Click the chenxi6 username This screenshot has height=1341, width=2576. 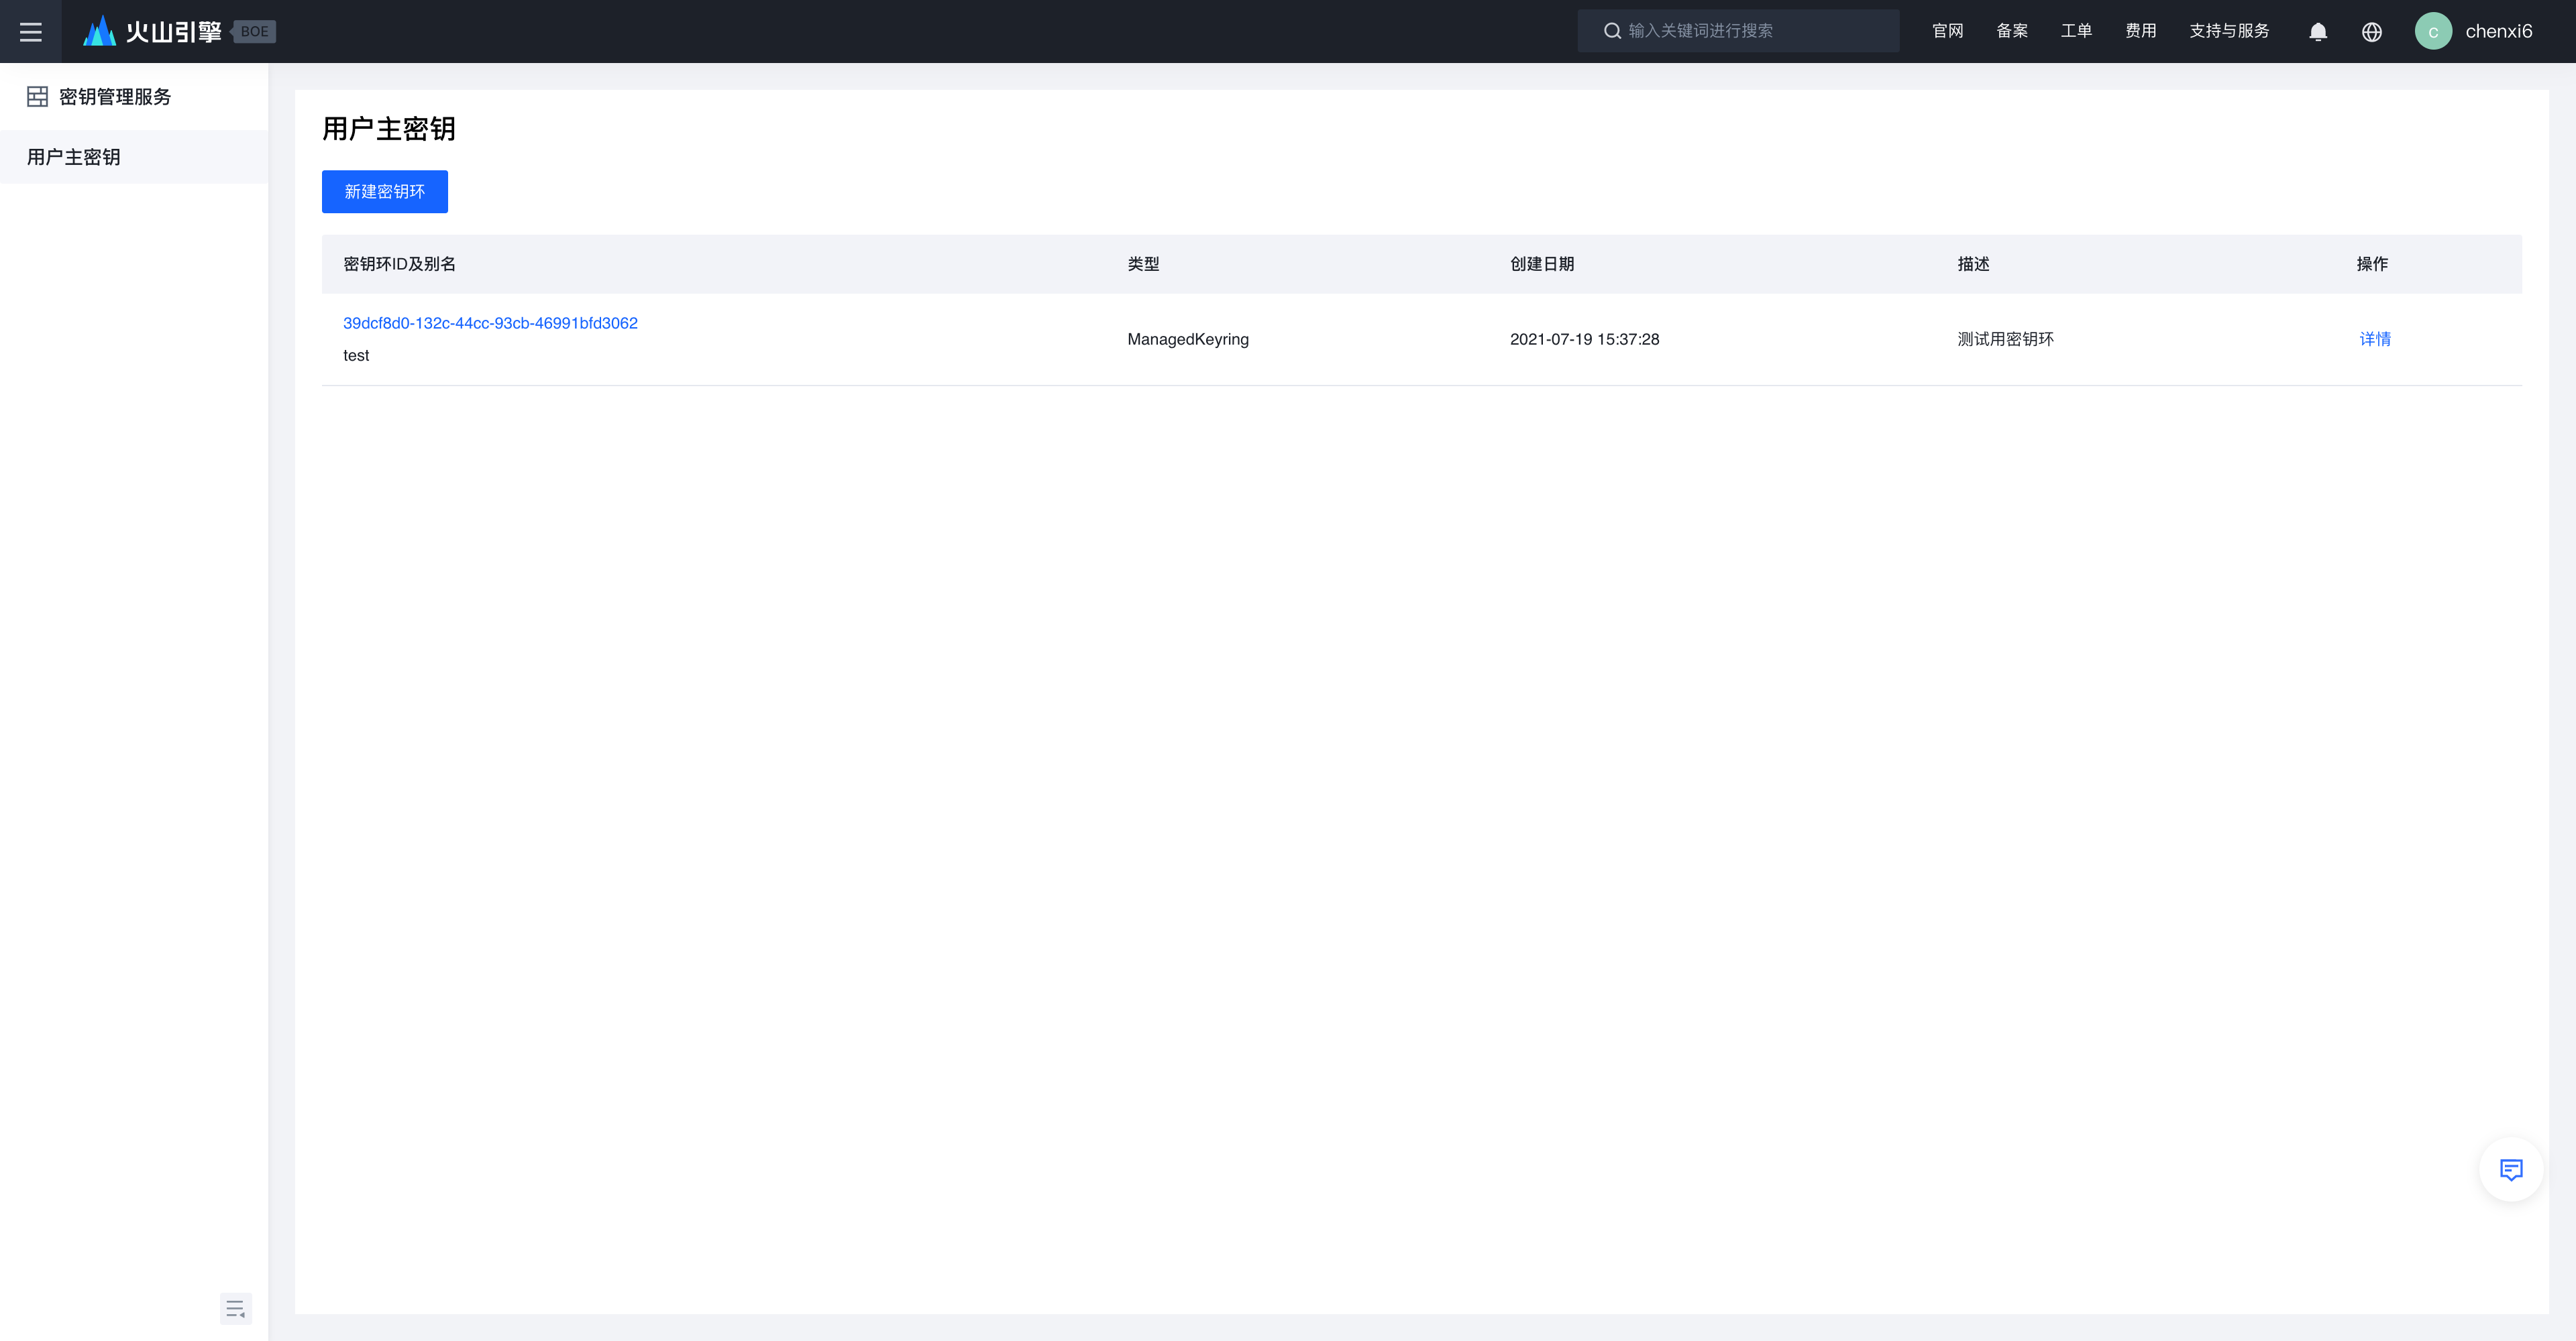pos(2499,31)
